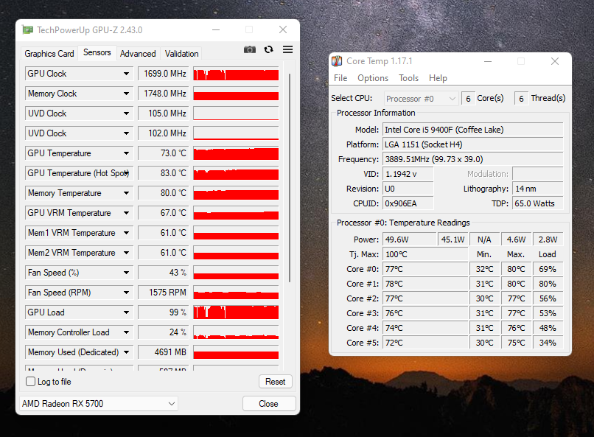The image size is (594, 437).
Task: Expand the Memory Temperature dropdown arrow
Action: (x=126, y=193)
